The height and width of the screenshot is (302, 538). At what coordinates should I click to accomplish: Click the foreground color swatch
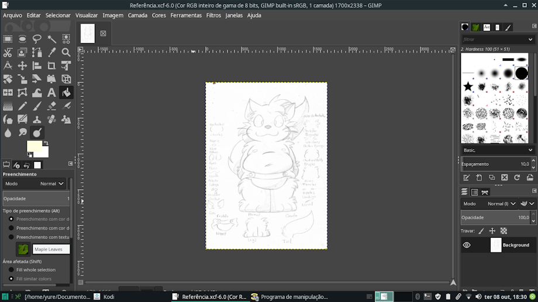(x=35, y=146)
